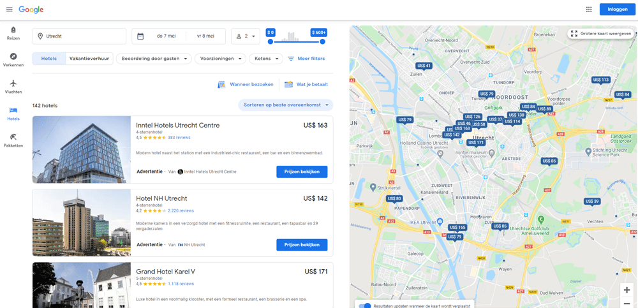Image resolution: width=638 pixels, height=308 pixels.
Task: Click US$ 171 map price marker
Action: tap(476, 143)
